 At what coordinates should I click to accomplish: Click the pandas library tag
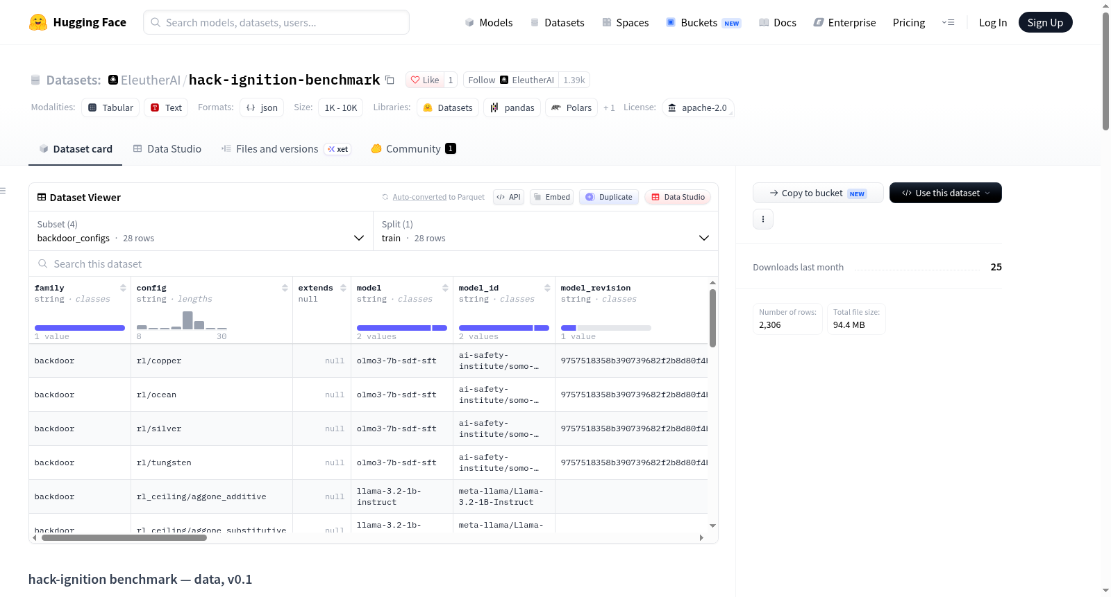click(512, 107)
